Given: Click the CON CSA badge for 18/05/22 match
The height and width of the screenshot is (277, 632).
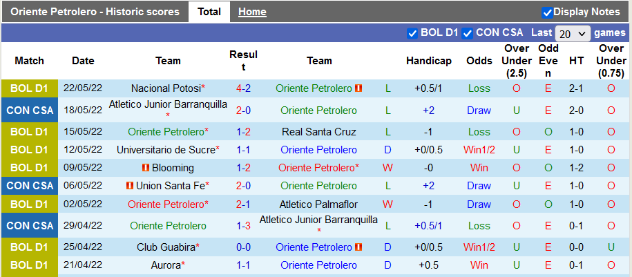Looking at the screenshot, I should pos(29,110).
